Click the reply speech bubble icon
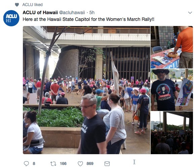The image size is (195, 167). pyautogui.click(x=26, y=163)
